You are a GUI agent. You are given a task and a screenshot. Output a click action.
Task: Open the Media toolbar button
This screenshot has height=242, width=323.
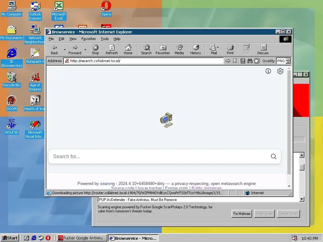tap(179, 49)
